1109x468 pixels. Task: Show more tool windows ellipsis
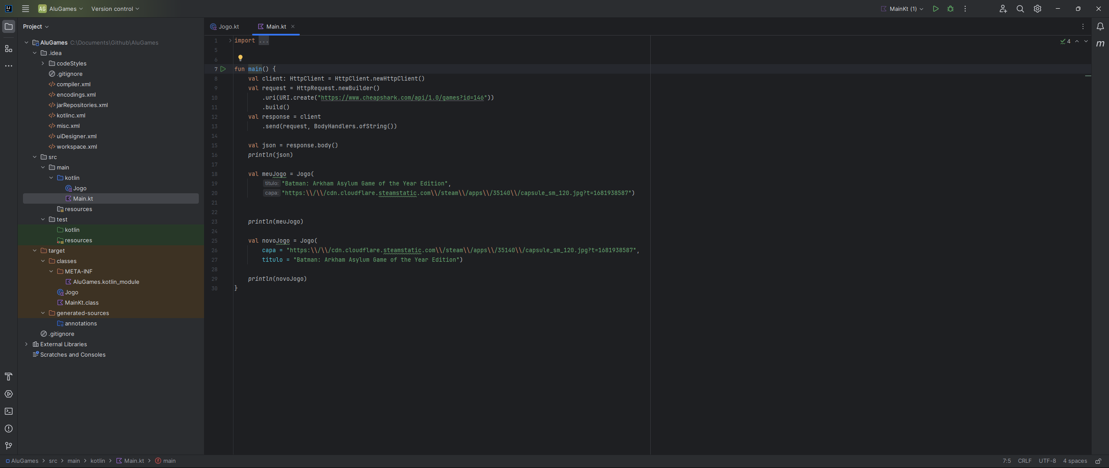[x=9, y=66]
